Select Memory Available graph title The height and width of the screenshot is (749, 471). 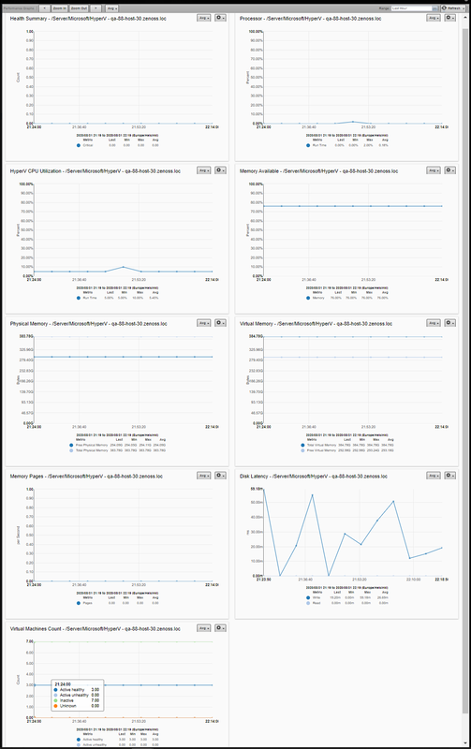point(318,171)
